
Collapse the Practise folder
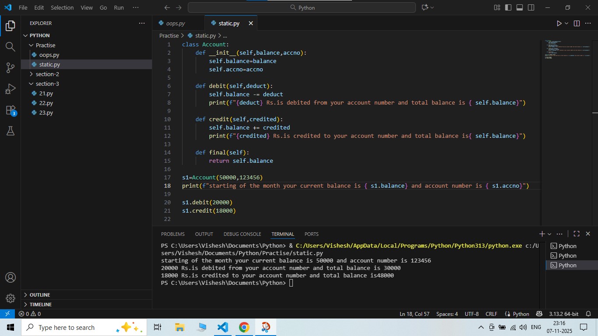click(x=45, y=45)
